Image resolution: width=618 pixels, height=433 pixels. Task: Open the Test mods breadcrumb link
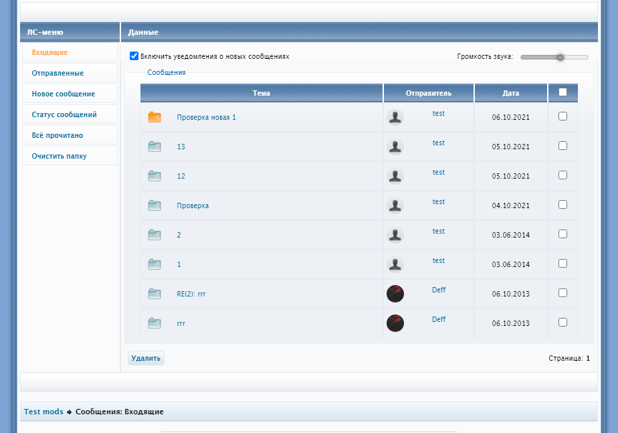point(43,412)
